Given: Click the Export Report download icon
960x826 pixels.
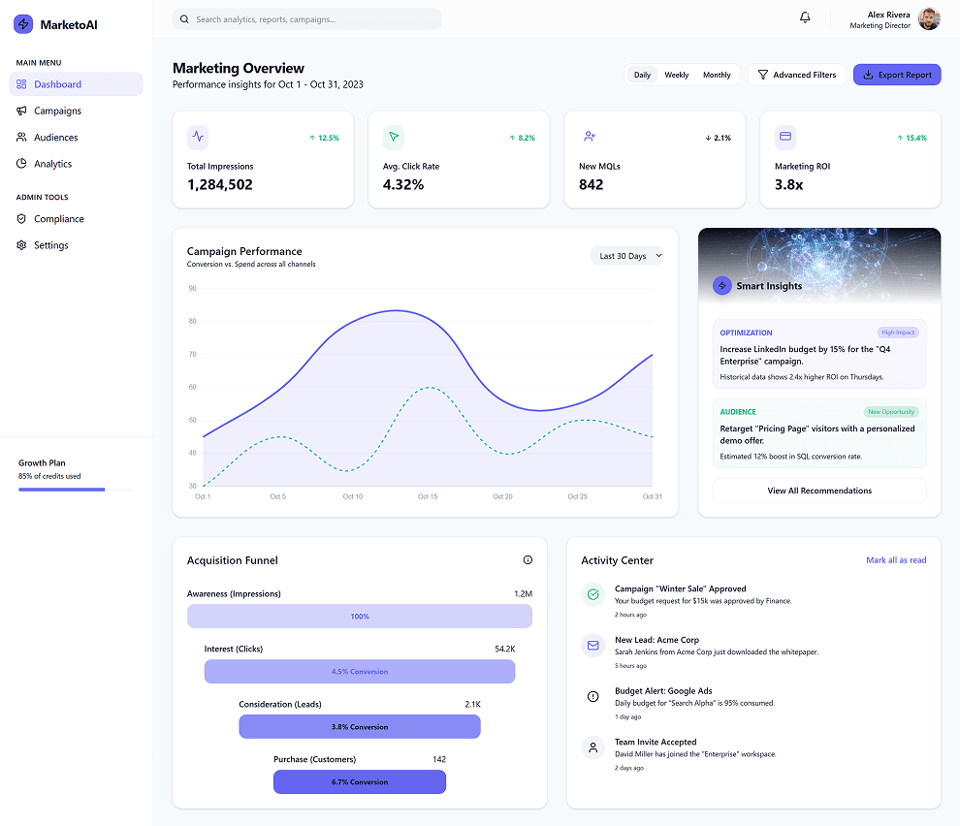Looking at the screenshot, I should [868, 75].
